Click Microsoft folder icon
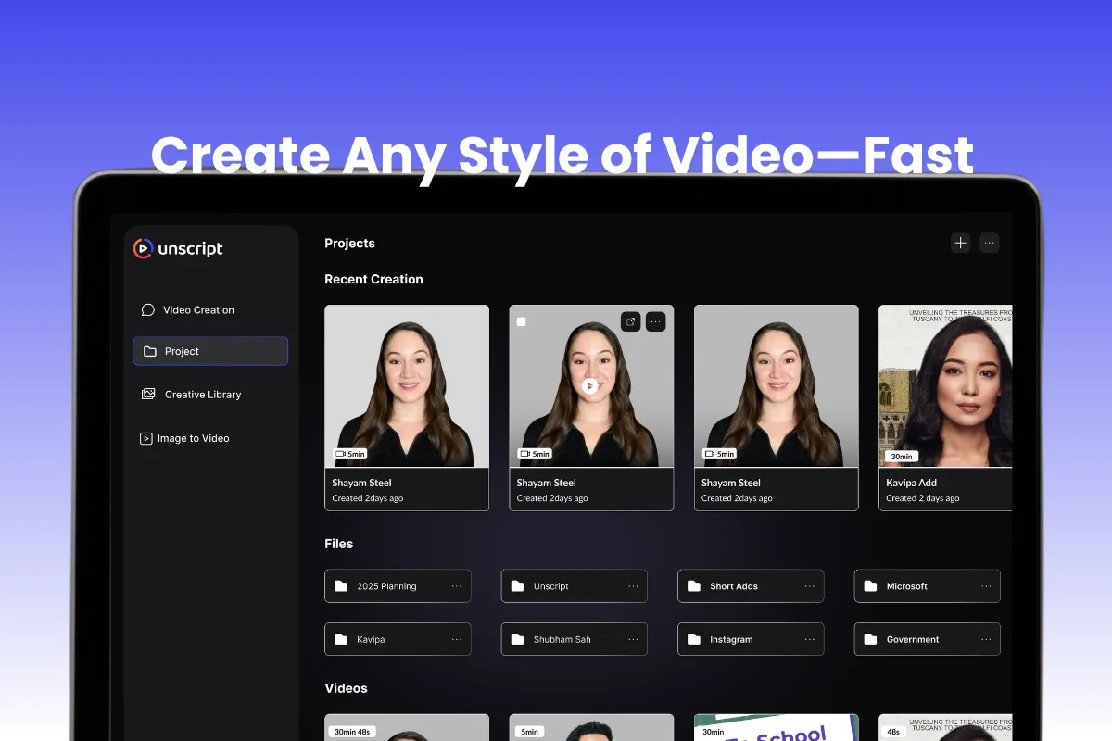The width and height of the screenshot is (1112, 741). 869,586
